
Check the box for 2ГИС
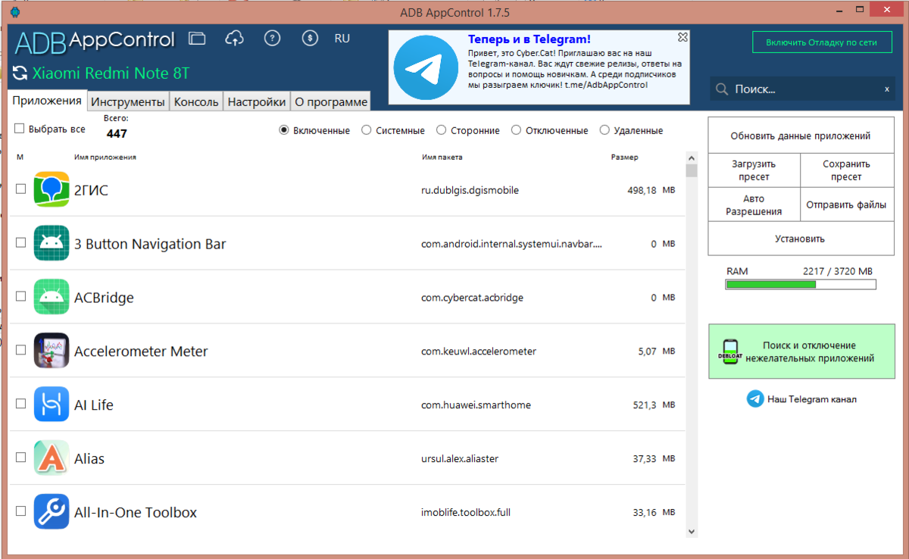(x=21, y=189)
